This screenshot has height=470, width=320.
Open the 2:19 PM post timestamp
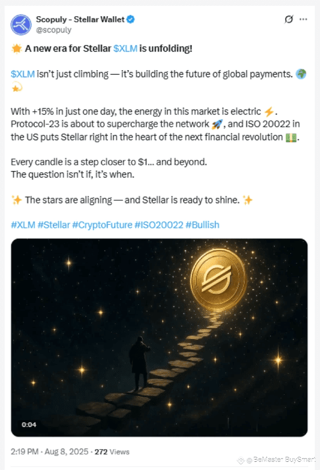click(x=24, y=451)
